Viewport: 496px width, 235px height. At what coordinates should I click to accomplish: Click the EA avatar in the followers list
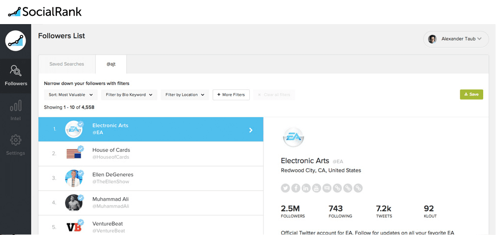[74, 129]
